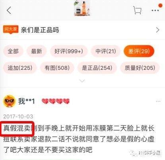Expand more filter tags with down chevron
165x160 pixels.
pyautogui.click(x=82, y=81)
